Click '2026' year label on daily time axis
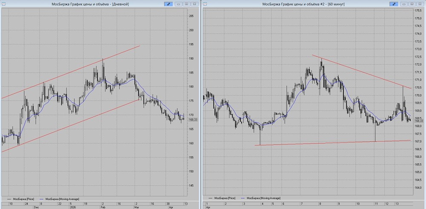This screenshot has width=426, height=209. click(x=72, y=207)
